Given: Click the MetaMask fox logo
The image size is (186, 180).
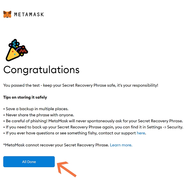Looking at the screenshot, I should pos(7,14).
